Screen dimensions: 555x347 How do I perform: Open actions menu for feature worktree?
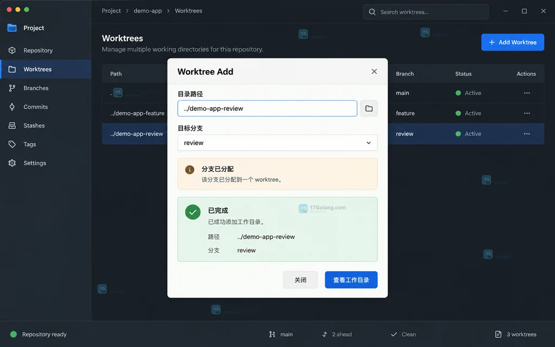(527, 113)
